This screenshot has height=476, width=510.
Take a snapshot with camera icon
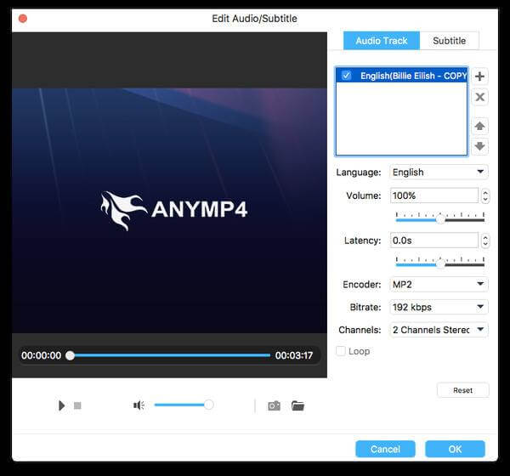[275, 405]
